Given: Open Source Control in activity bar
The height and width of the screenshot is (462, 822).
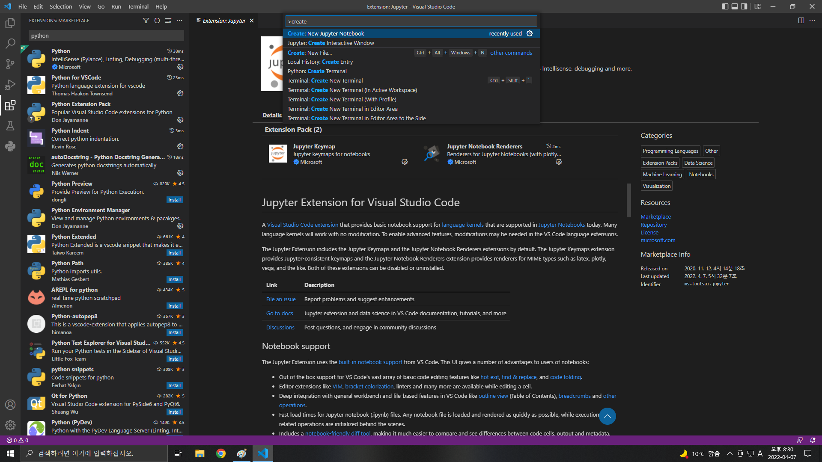Looking at the screenshot, I should pos(10,64).
